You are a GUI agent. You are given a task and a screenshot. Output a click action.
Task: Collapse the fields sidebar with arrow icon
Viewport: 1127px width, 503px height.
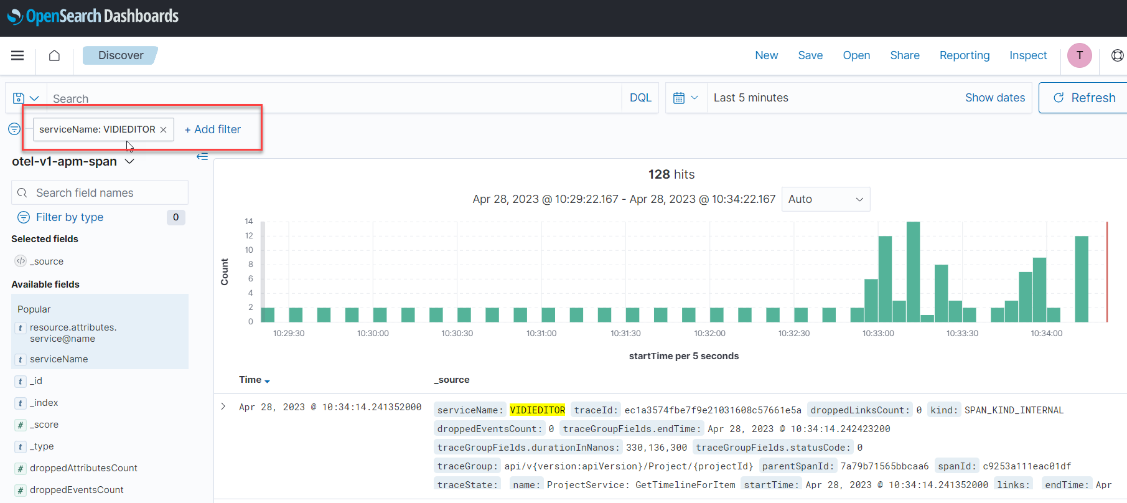[202, 156]
